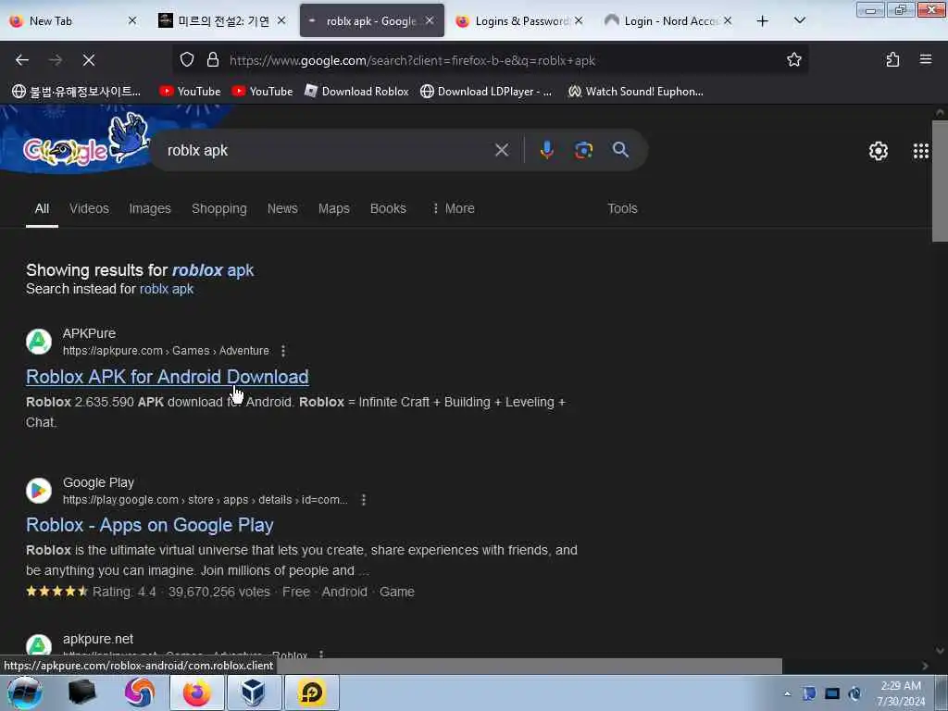Open the VirtualBox cube taskbar icon
The width and height of the screenshot is (948, 711).
pos(253,692)
